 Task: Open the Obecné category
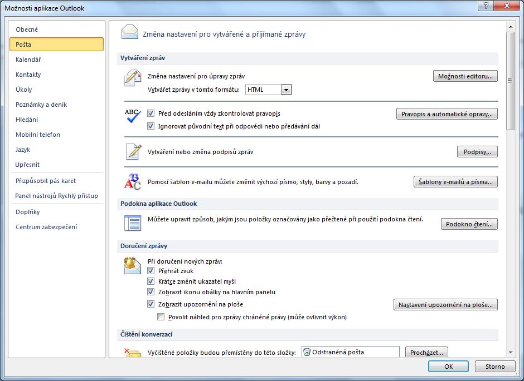[56, 29]
